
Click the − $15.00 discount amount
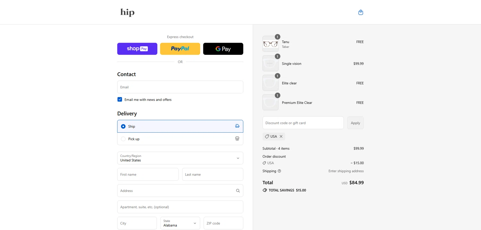pos(357,163)
